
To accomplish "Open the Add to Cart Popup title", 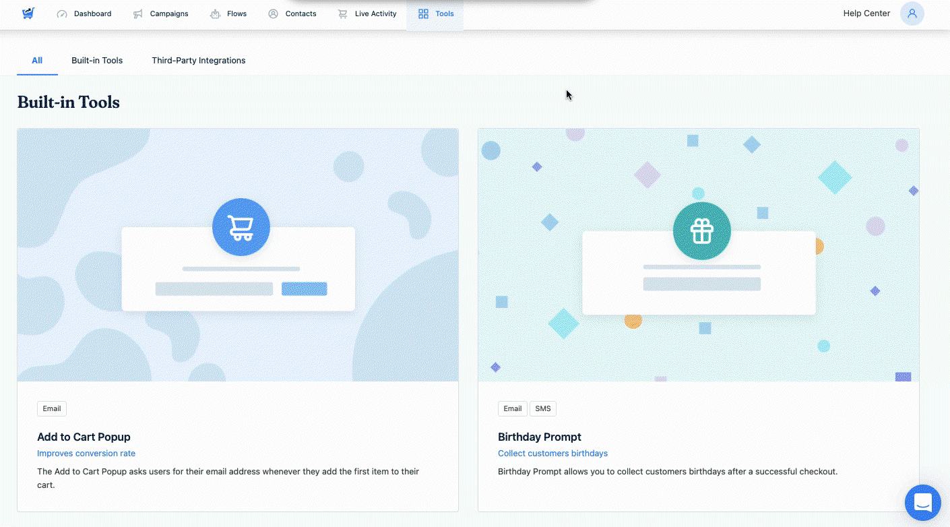I will [84, 437].
